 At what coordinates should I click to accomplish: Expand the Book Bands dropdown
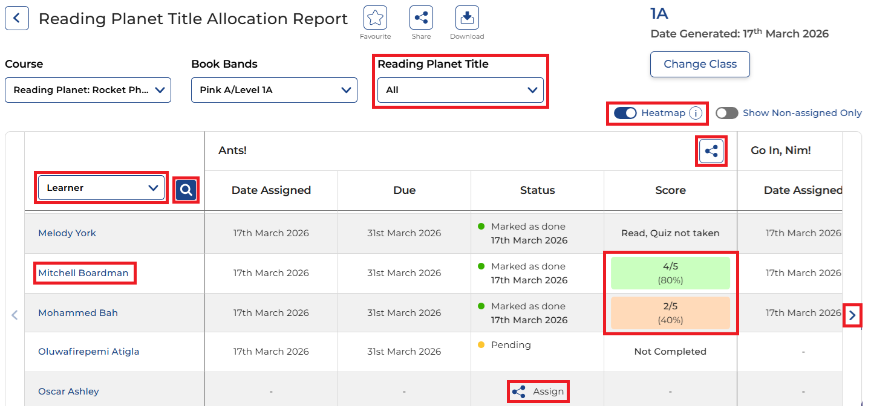point(274,90)
